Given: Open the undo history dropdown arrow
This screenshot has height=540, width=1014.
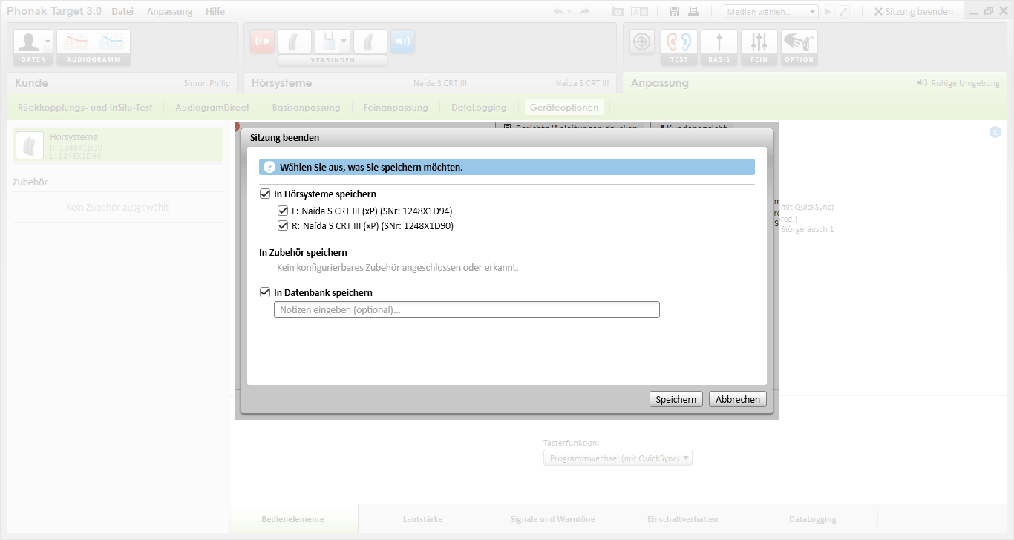Looking at the screenshot, I should point(569,11).
